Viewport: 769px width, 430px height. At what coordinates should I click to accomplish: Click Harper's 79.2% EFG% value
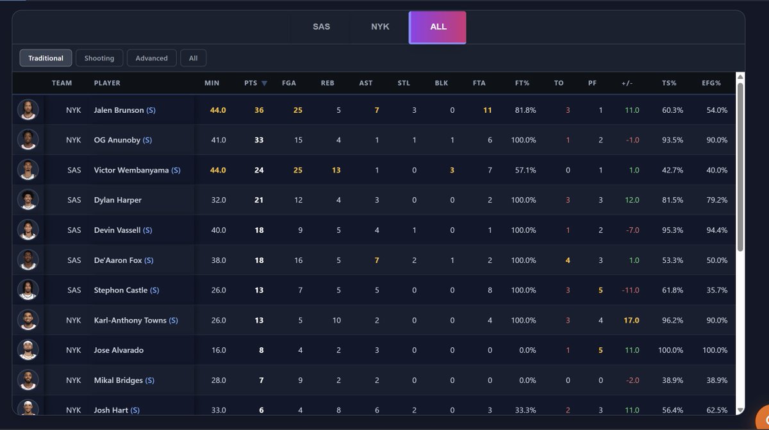(x=716, y=201)
